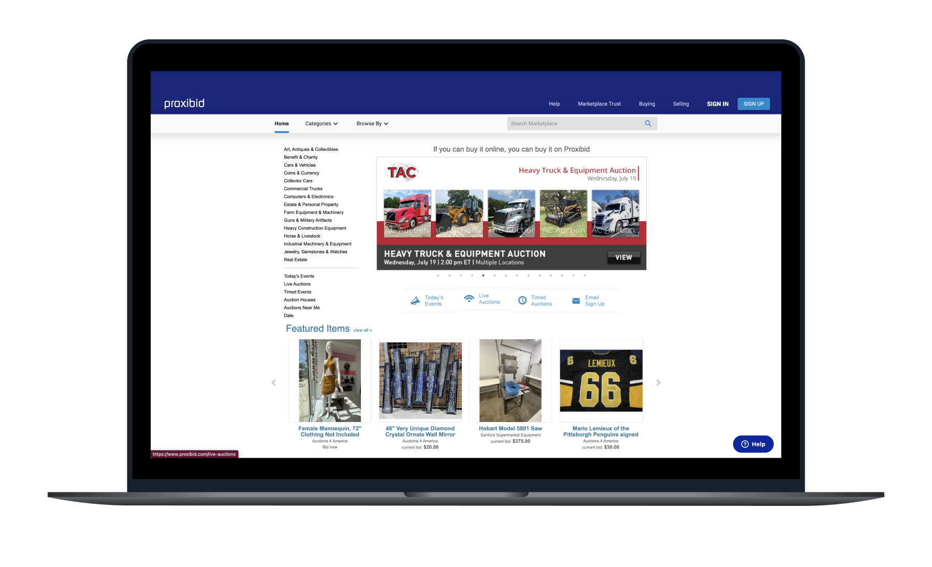This screenshot has height=567, width=932.
Task: Open Today's Events sidebar link
Action: pos(299,276)
